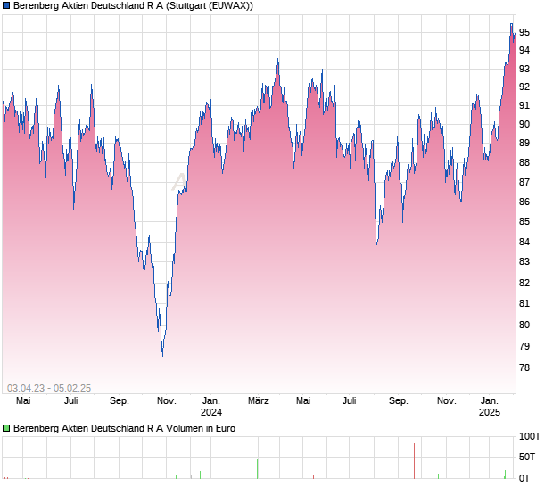Click the 83 price axis label
The height and width of the screenshot is (487, 553).
pyautogui.click(x=524, y=261)
